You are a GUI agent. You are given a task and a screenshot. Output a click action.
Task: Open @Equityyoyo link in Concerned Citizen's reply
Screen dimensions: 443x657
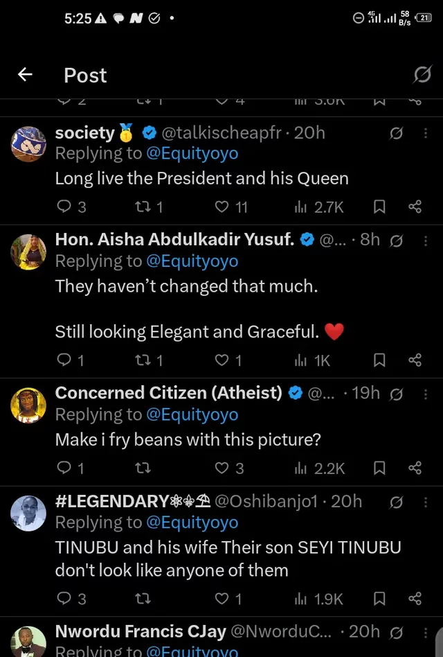192,414
